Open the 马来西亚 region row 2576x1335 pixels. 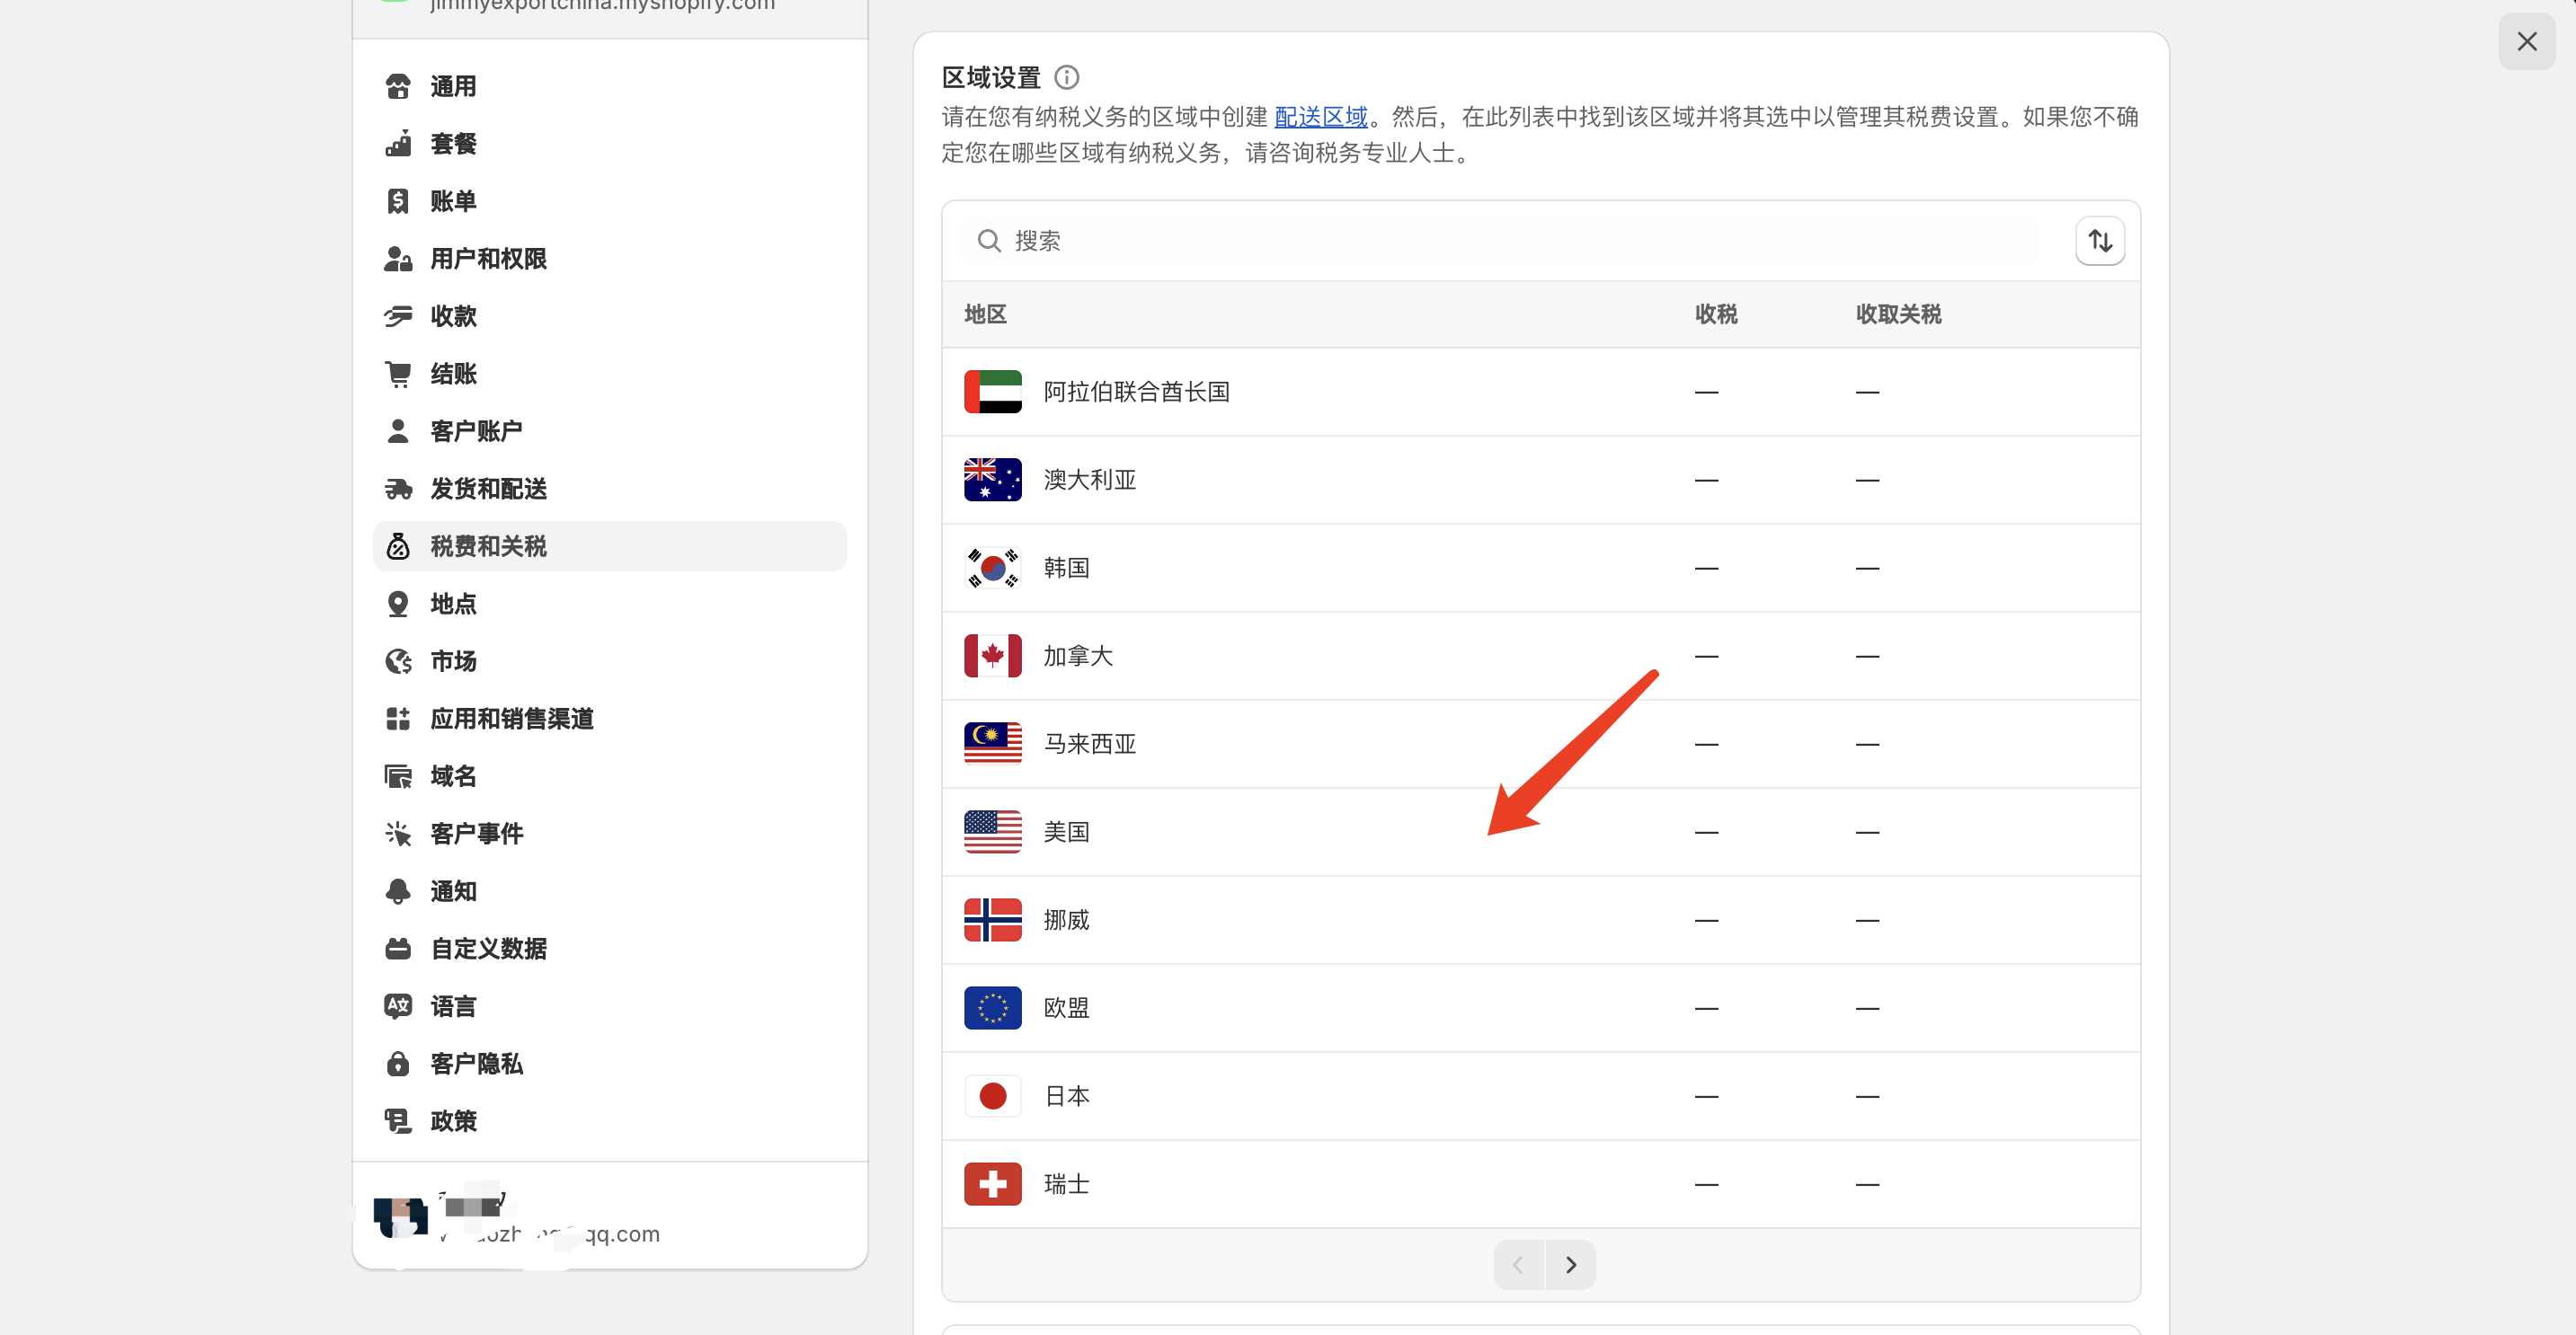click(x=1541, y=745)
